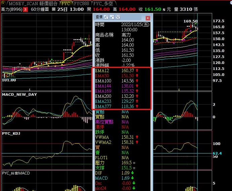Close the 查價 price lookup window
Screen dimensions: 232x191
148,18
